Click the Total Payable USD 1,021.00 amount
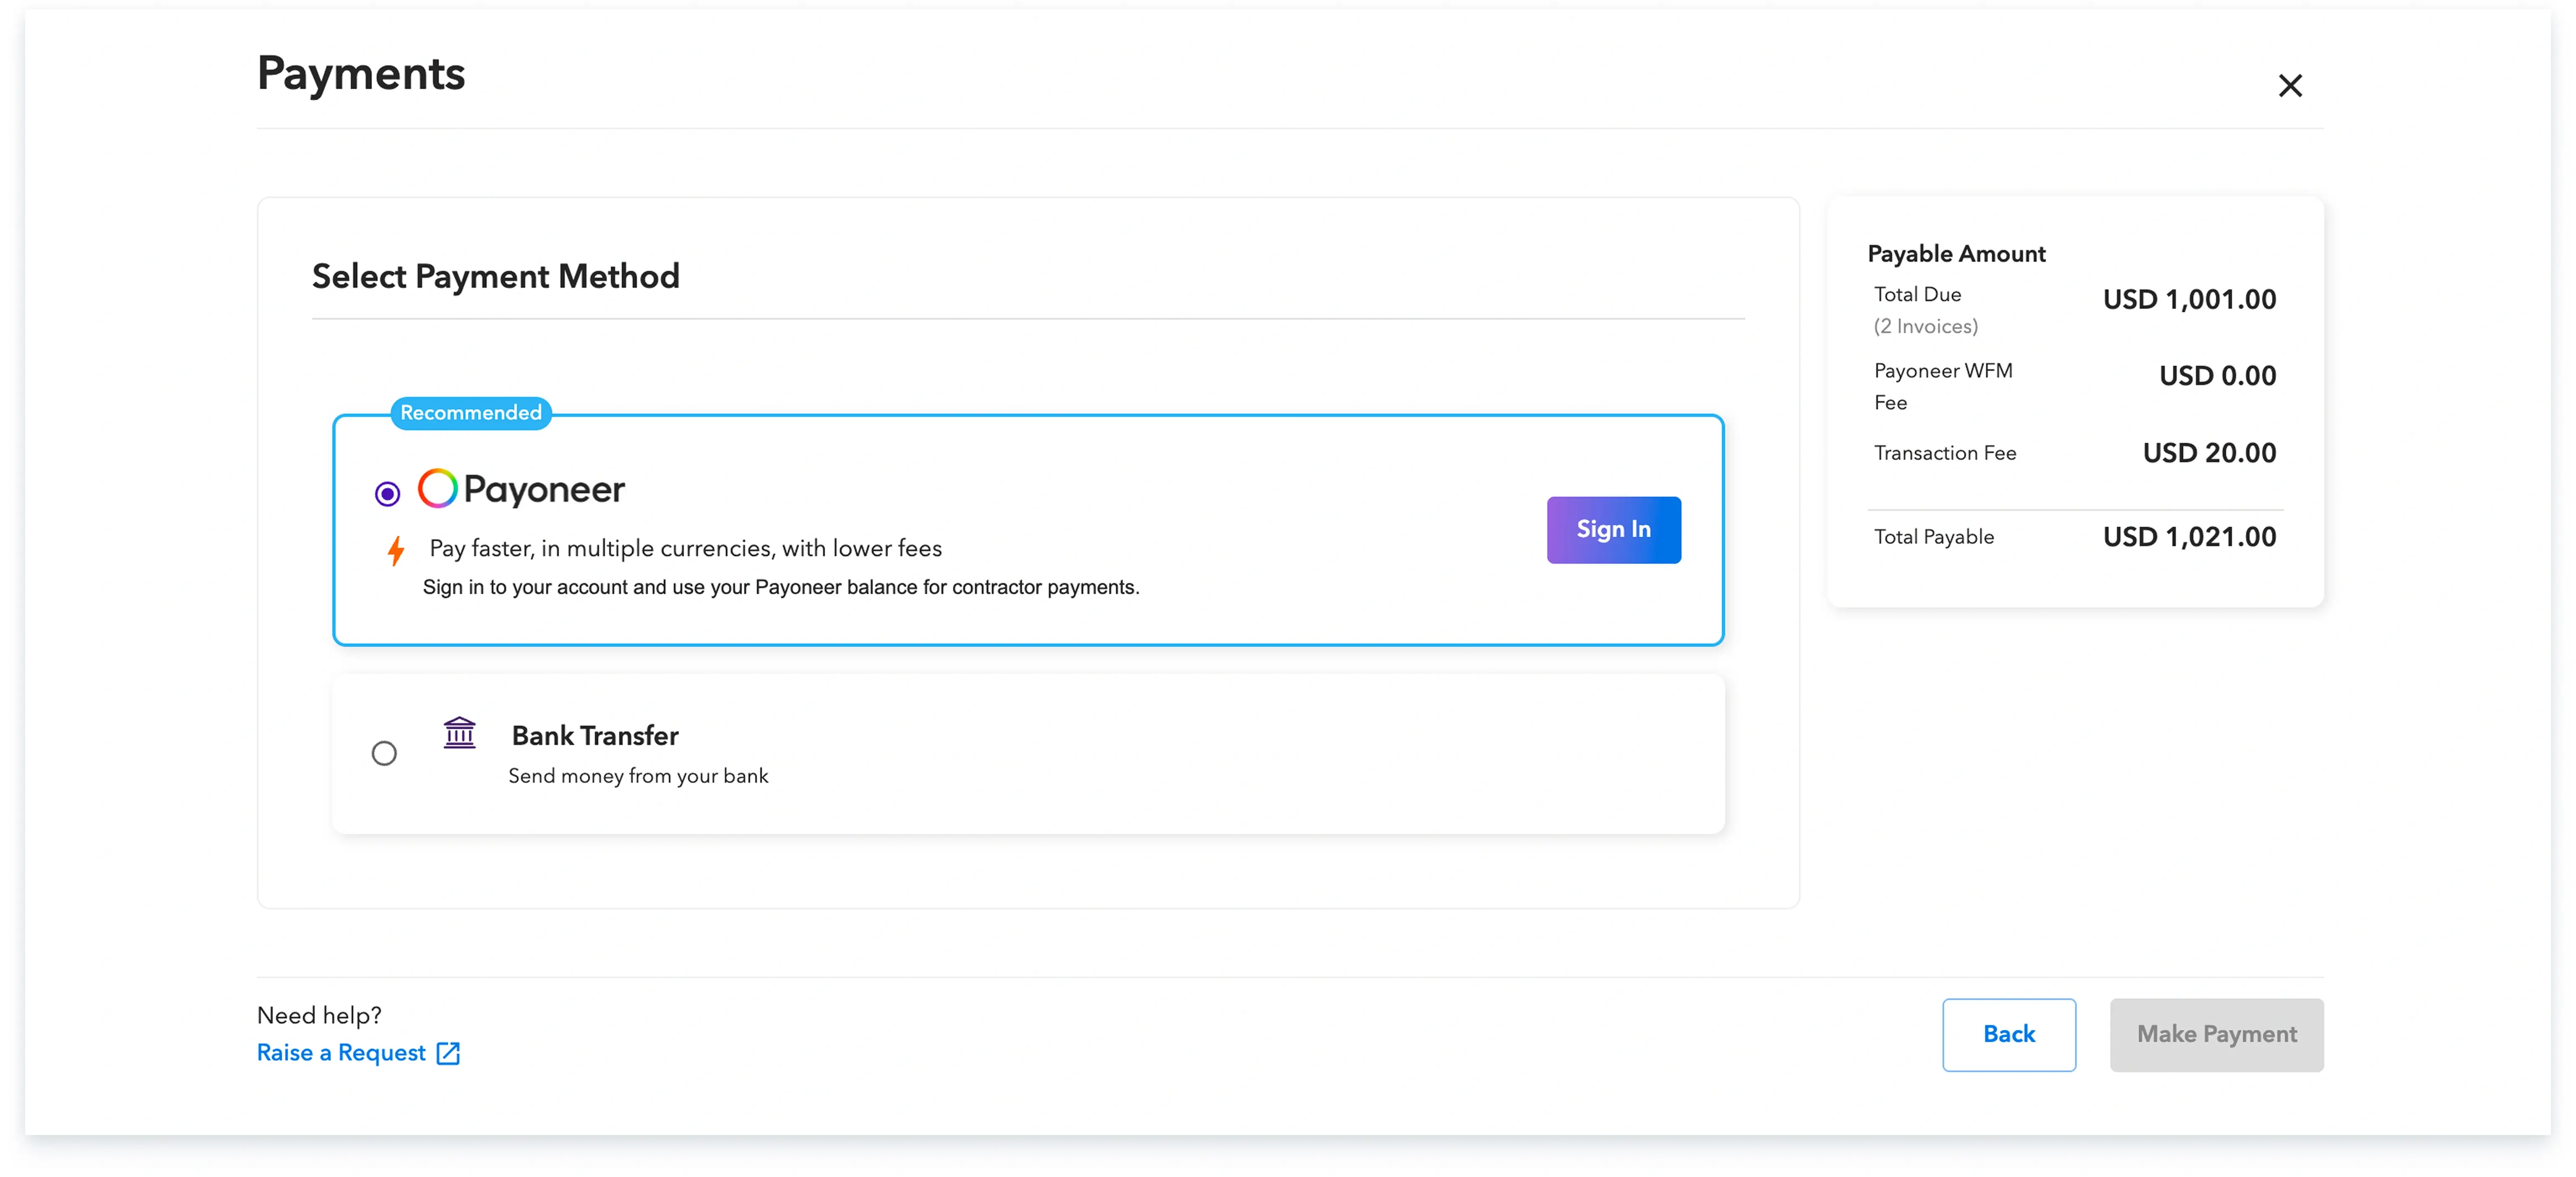The image size is (2576, 1177). tap(2189, 537)
